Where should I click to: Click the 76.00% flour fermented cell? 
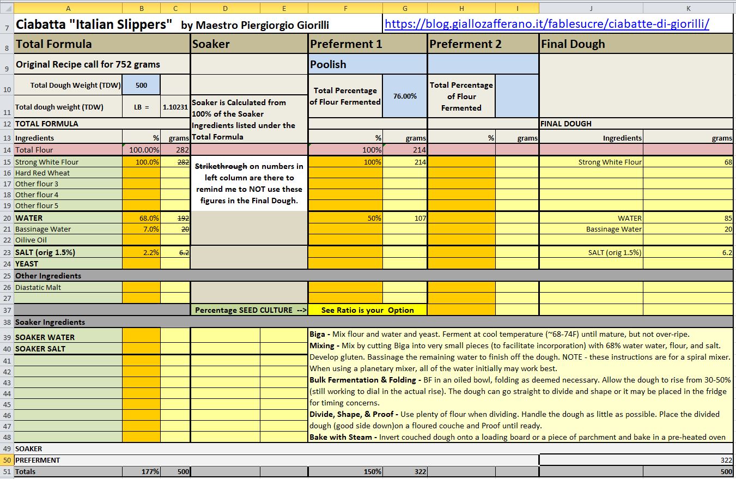click(405, 96)
